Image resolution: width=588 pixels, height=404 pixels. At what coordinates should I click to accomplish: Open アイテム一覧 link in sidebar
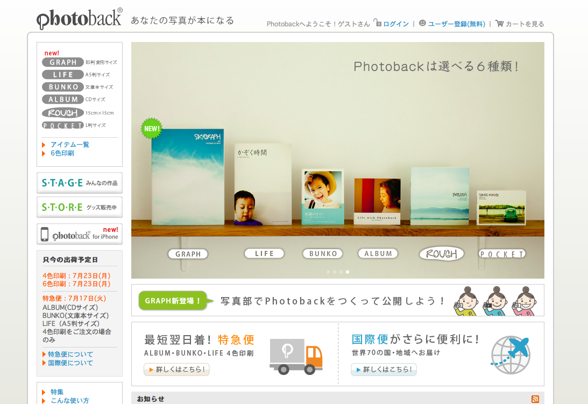(x=70, y=145)
